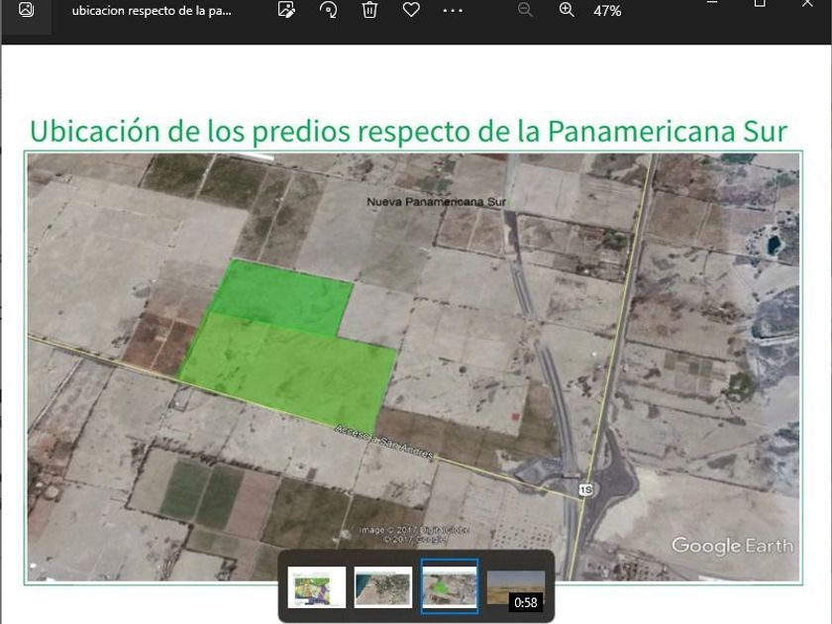832x624 pixels.
Task: Select the second coastal satellite thumbnail
Action: pyautogui.click(x=383, y=587)
